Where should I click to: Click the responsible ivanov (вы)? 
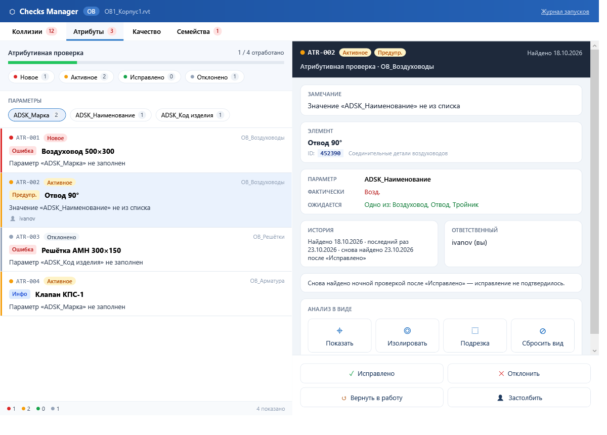tap(469, 242)
